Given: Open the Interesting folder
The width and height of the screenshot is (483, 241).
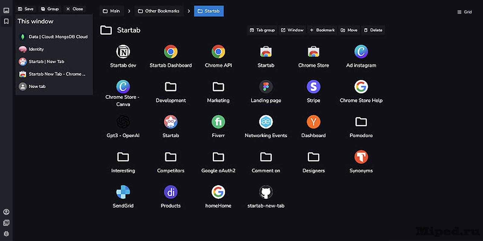Looking at the screenshot, I should [123, 162].
